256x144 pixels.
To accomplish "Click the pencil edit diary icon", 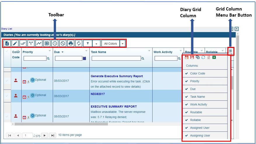I will pyautogui.click(x=15, y=43).
